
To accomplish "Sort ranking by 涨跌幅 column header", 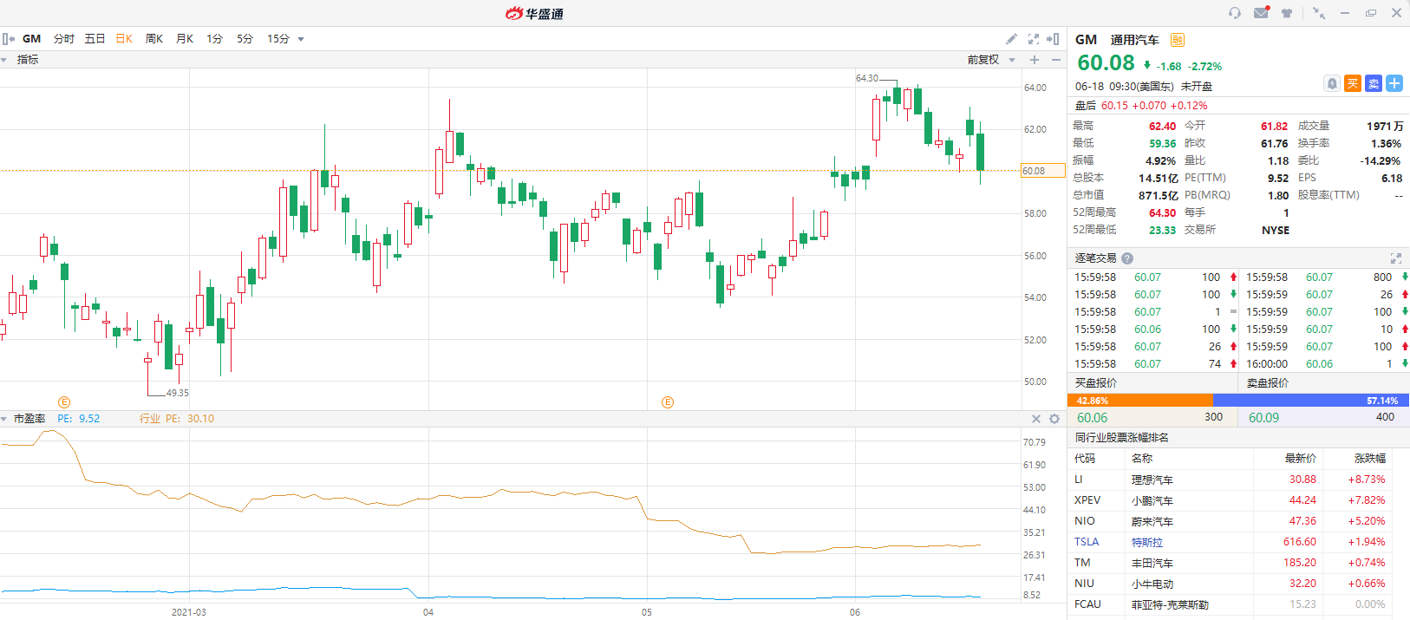I will (1370, 459).
